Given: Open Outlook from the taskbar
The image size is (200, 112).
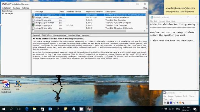Looking at the screenshot, I should (x=50, y=109).
